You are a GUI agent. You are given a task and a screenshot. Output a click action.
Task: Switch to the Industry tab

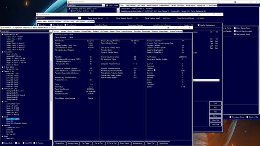[x=63, y=31]
